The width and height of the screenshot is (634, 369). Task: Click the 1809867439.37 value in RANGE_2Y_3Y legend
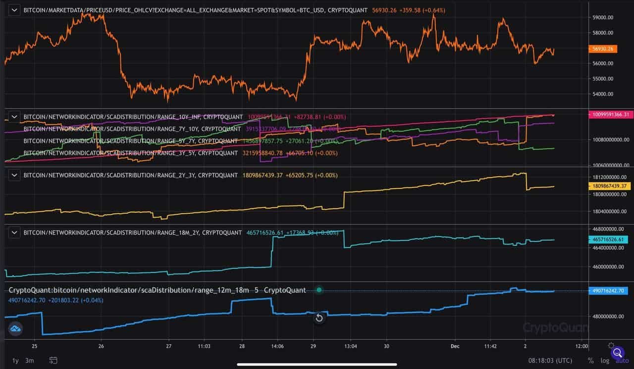(x=262, y=175)
